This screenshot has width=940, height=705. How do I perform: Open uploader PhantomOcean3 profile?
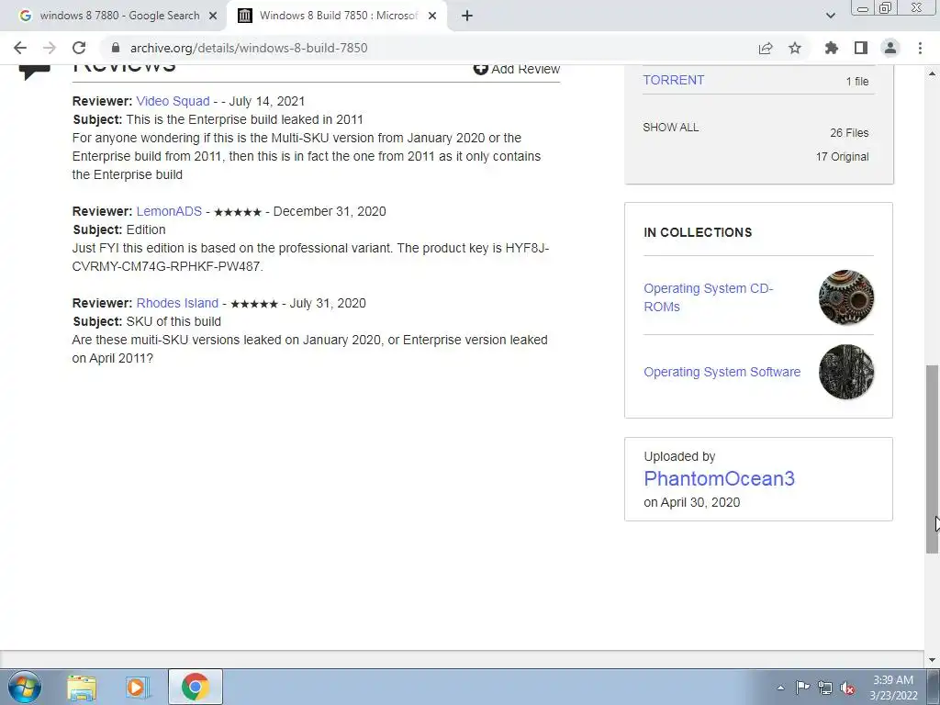tap(720, 478)
